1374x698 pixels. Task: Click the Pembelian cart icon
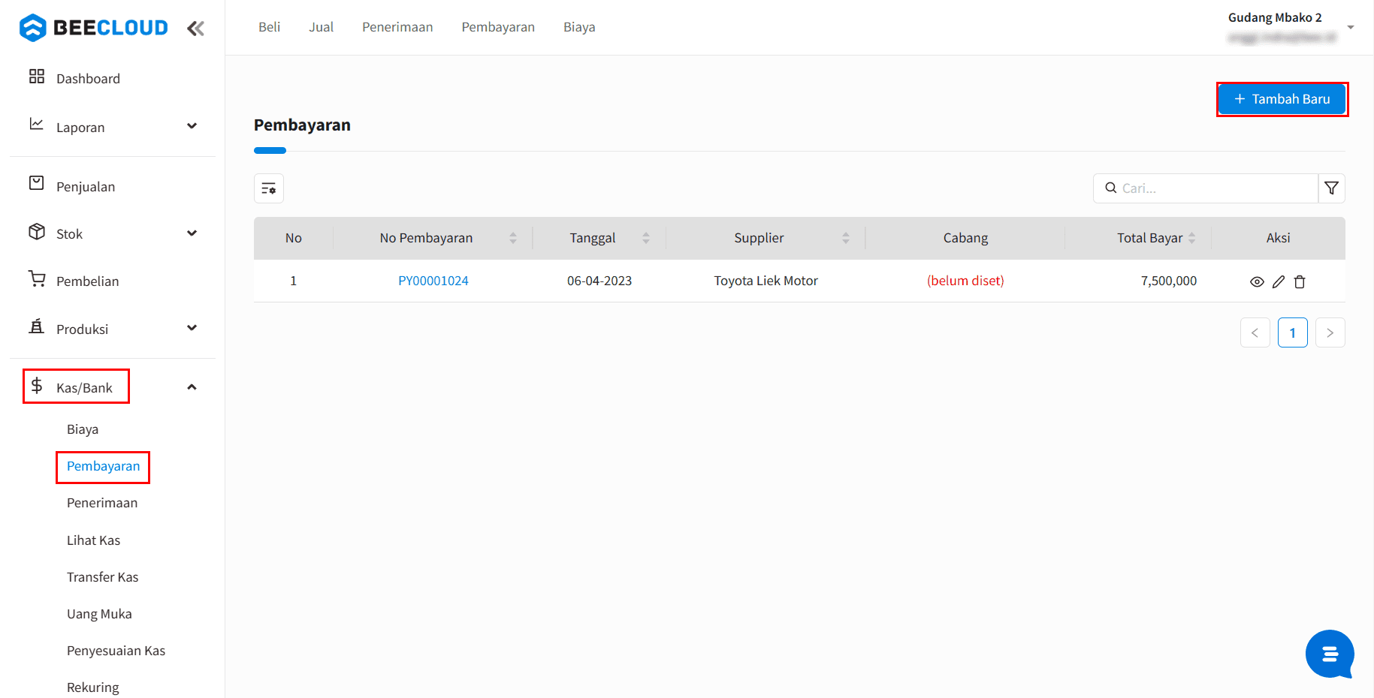click(36, 278)
